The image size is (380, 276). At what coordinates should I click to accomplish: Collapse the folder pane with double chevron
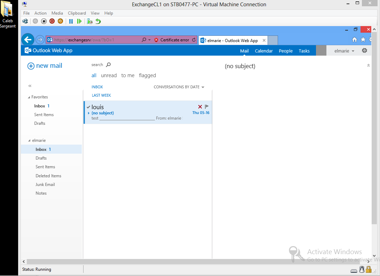point(30,86)
